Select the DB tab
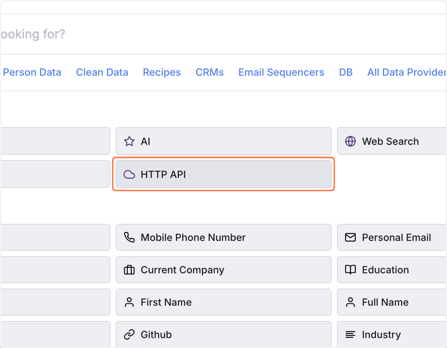The width and height of the screenshot is (447, 348). pos(346,72)
